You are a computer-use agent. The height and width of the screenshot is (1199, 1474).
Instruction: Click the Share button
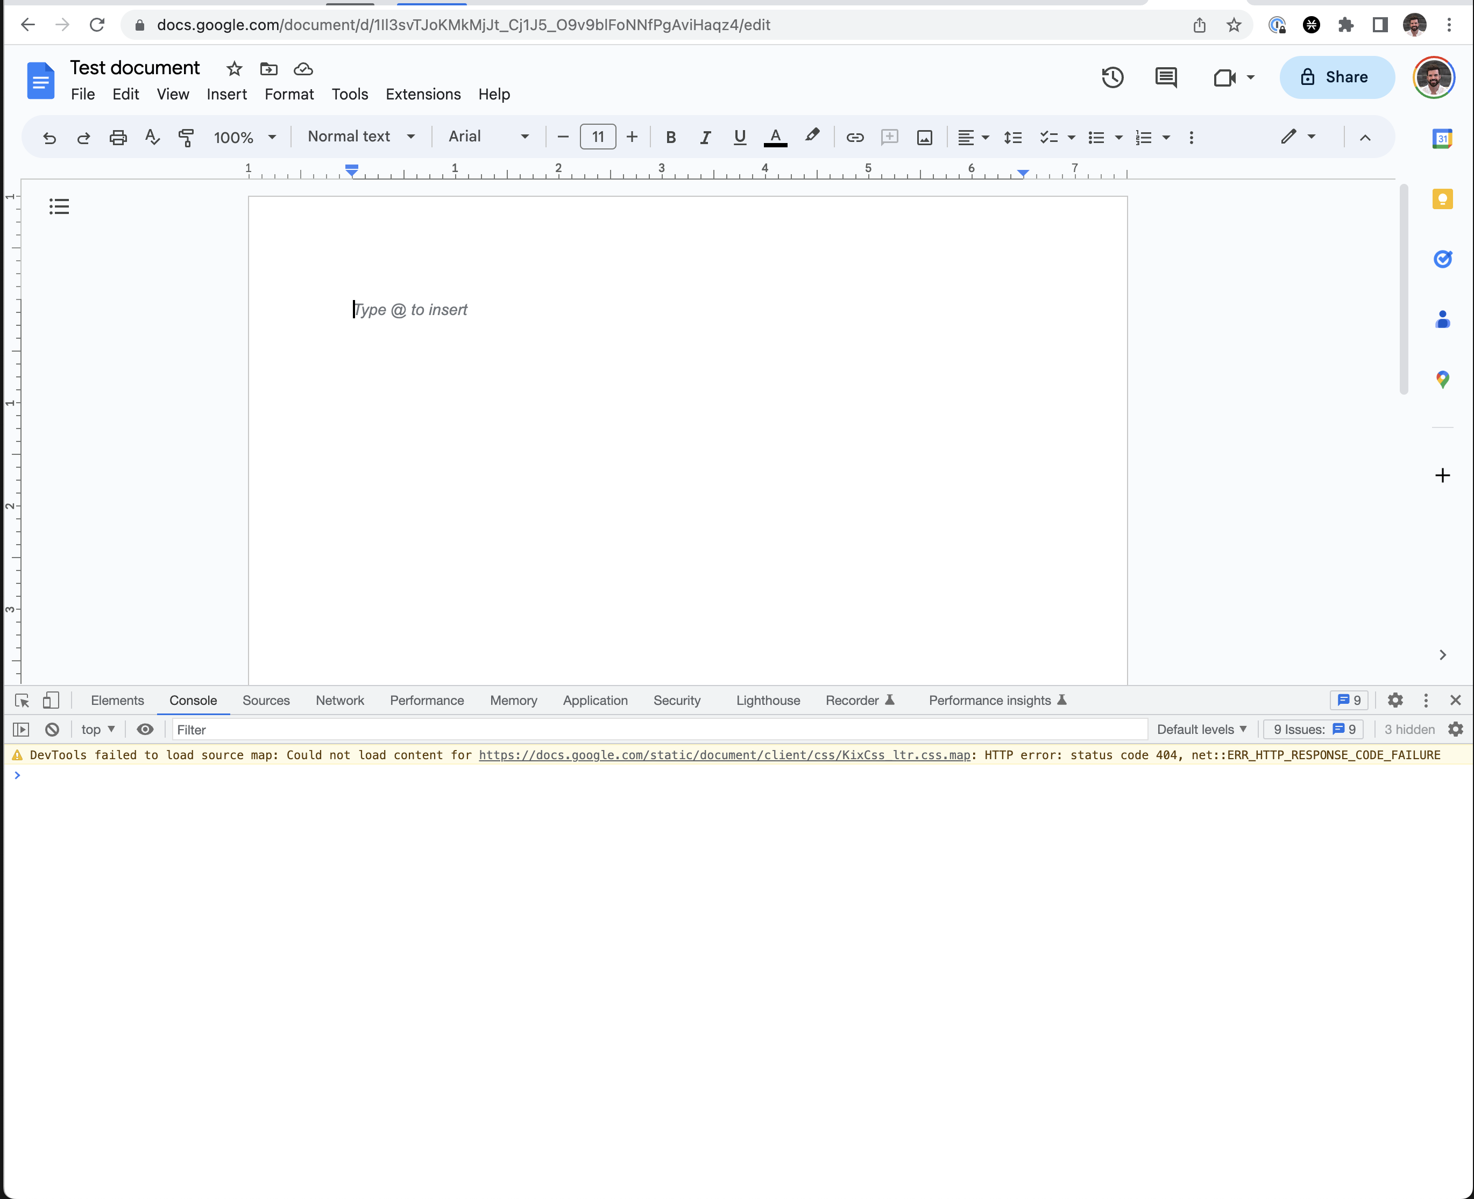point(1335,77)
